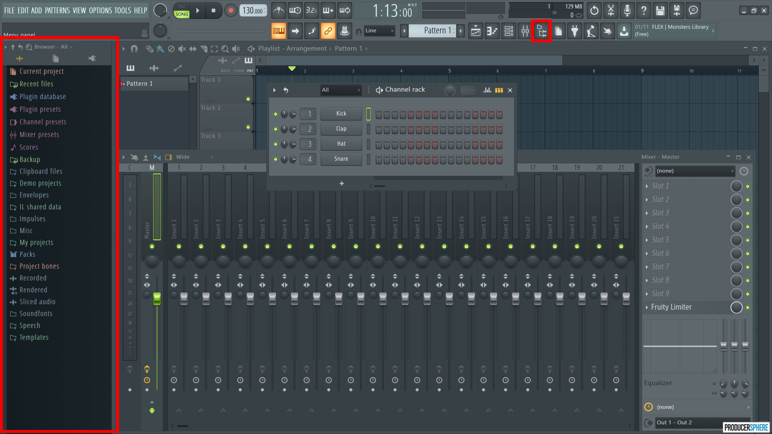The width and height of the screenshot is (772, 434).
Task: Open the Packs folder in browser
Action: coord(27,254)
